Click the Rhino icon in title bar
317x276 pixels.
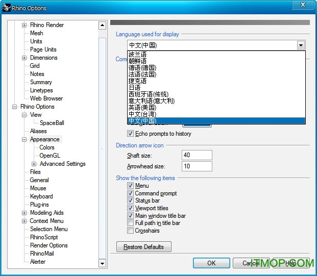coord(7,8)
